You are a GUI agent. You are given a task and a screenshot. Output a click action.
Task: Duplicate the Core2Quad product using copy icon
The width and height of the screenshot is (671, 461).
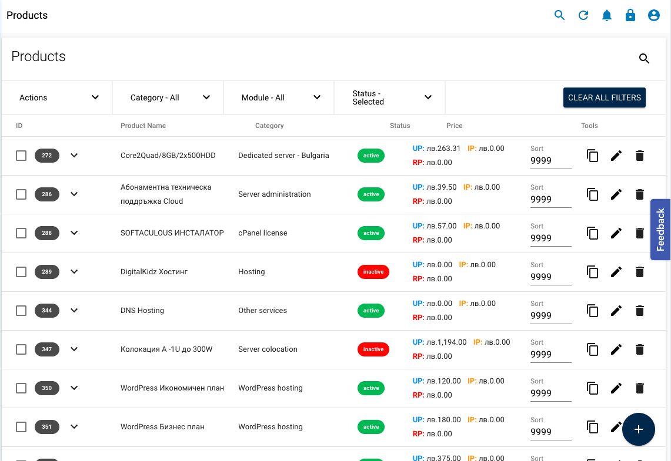point(592,156)
